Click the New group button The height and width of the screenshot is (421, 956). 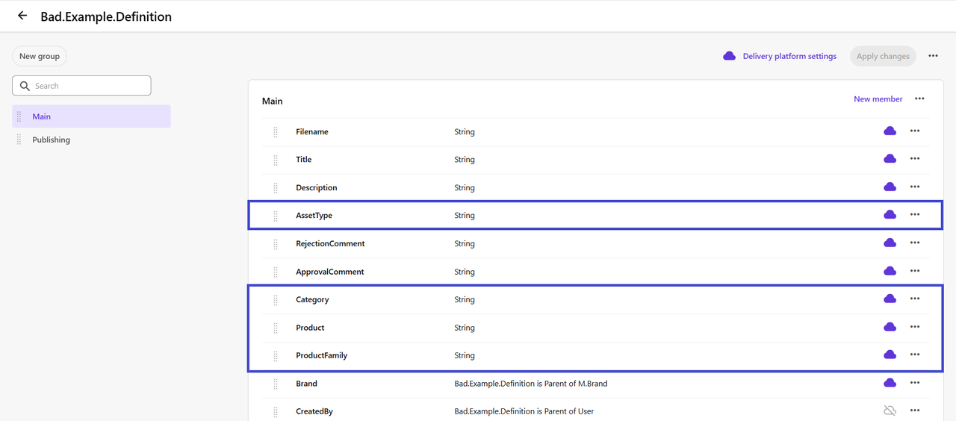pos(40,56)
